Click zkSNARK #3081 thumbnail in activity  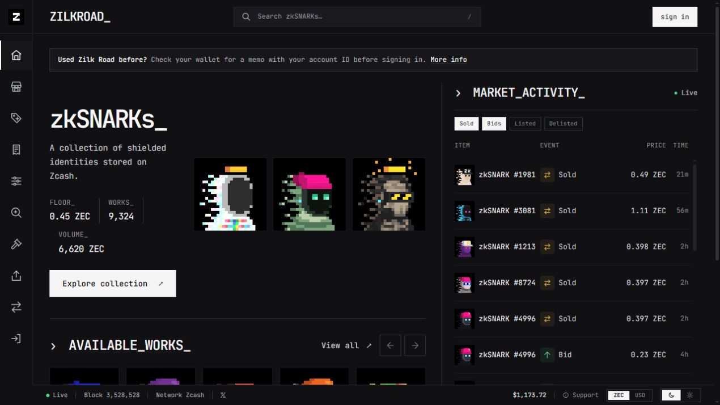point(464,210)
